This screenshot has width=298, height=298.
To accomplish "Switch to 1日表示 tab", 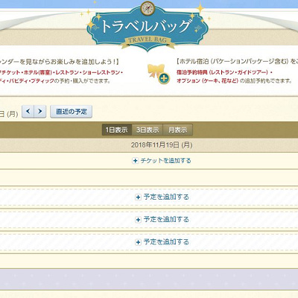I will pos(117,130).
